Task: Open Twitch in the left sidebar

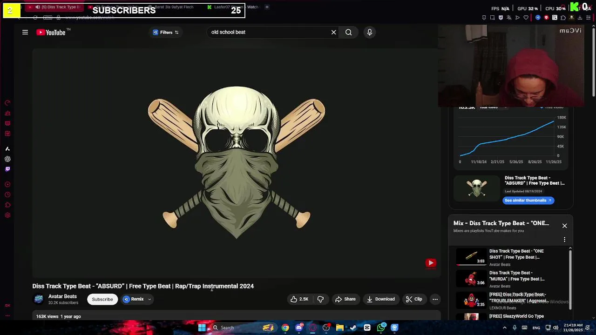Action: point(7,169)
